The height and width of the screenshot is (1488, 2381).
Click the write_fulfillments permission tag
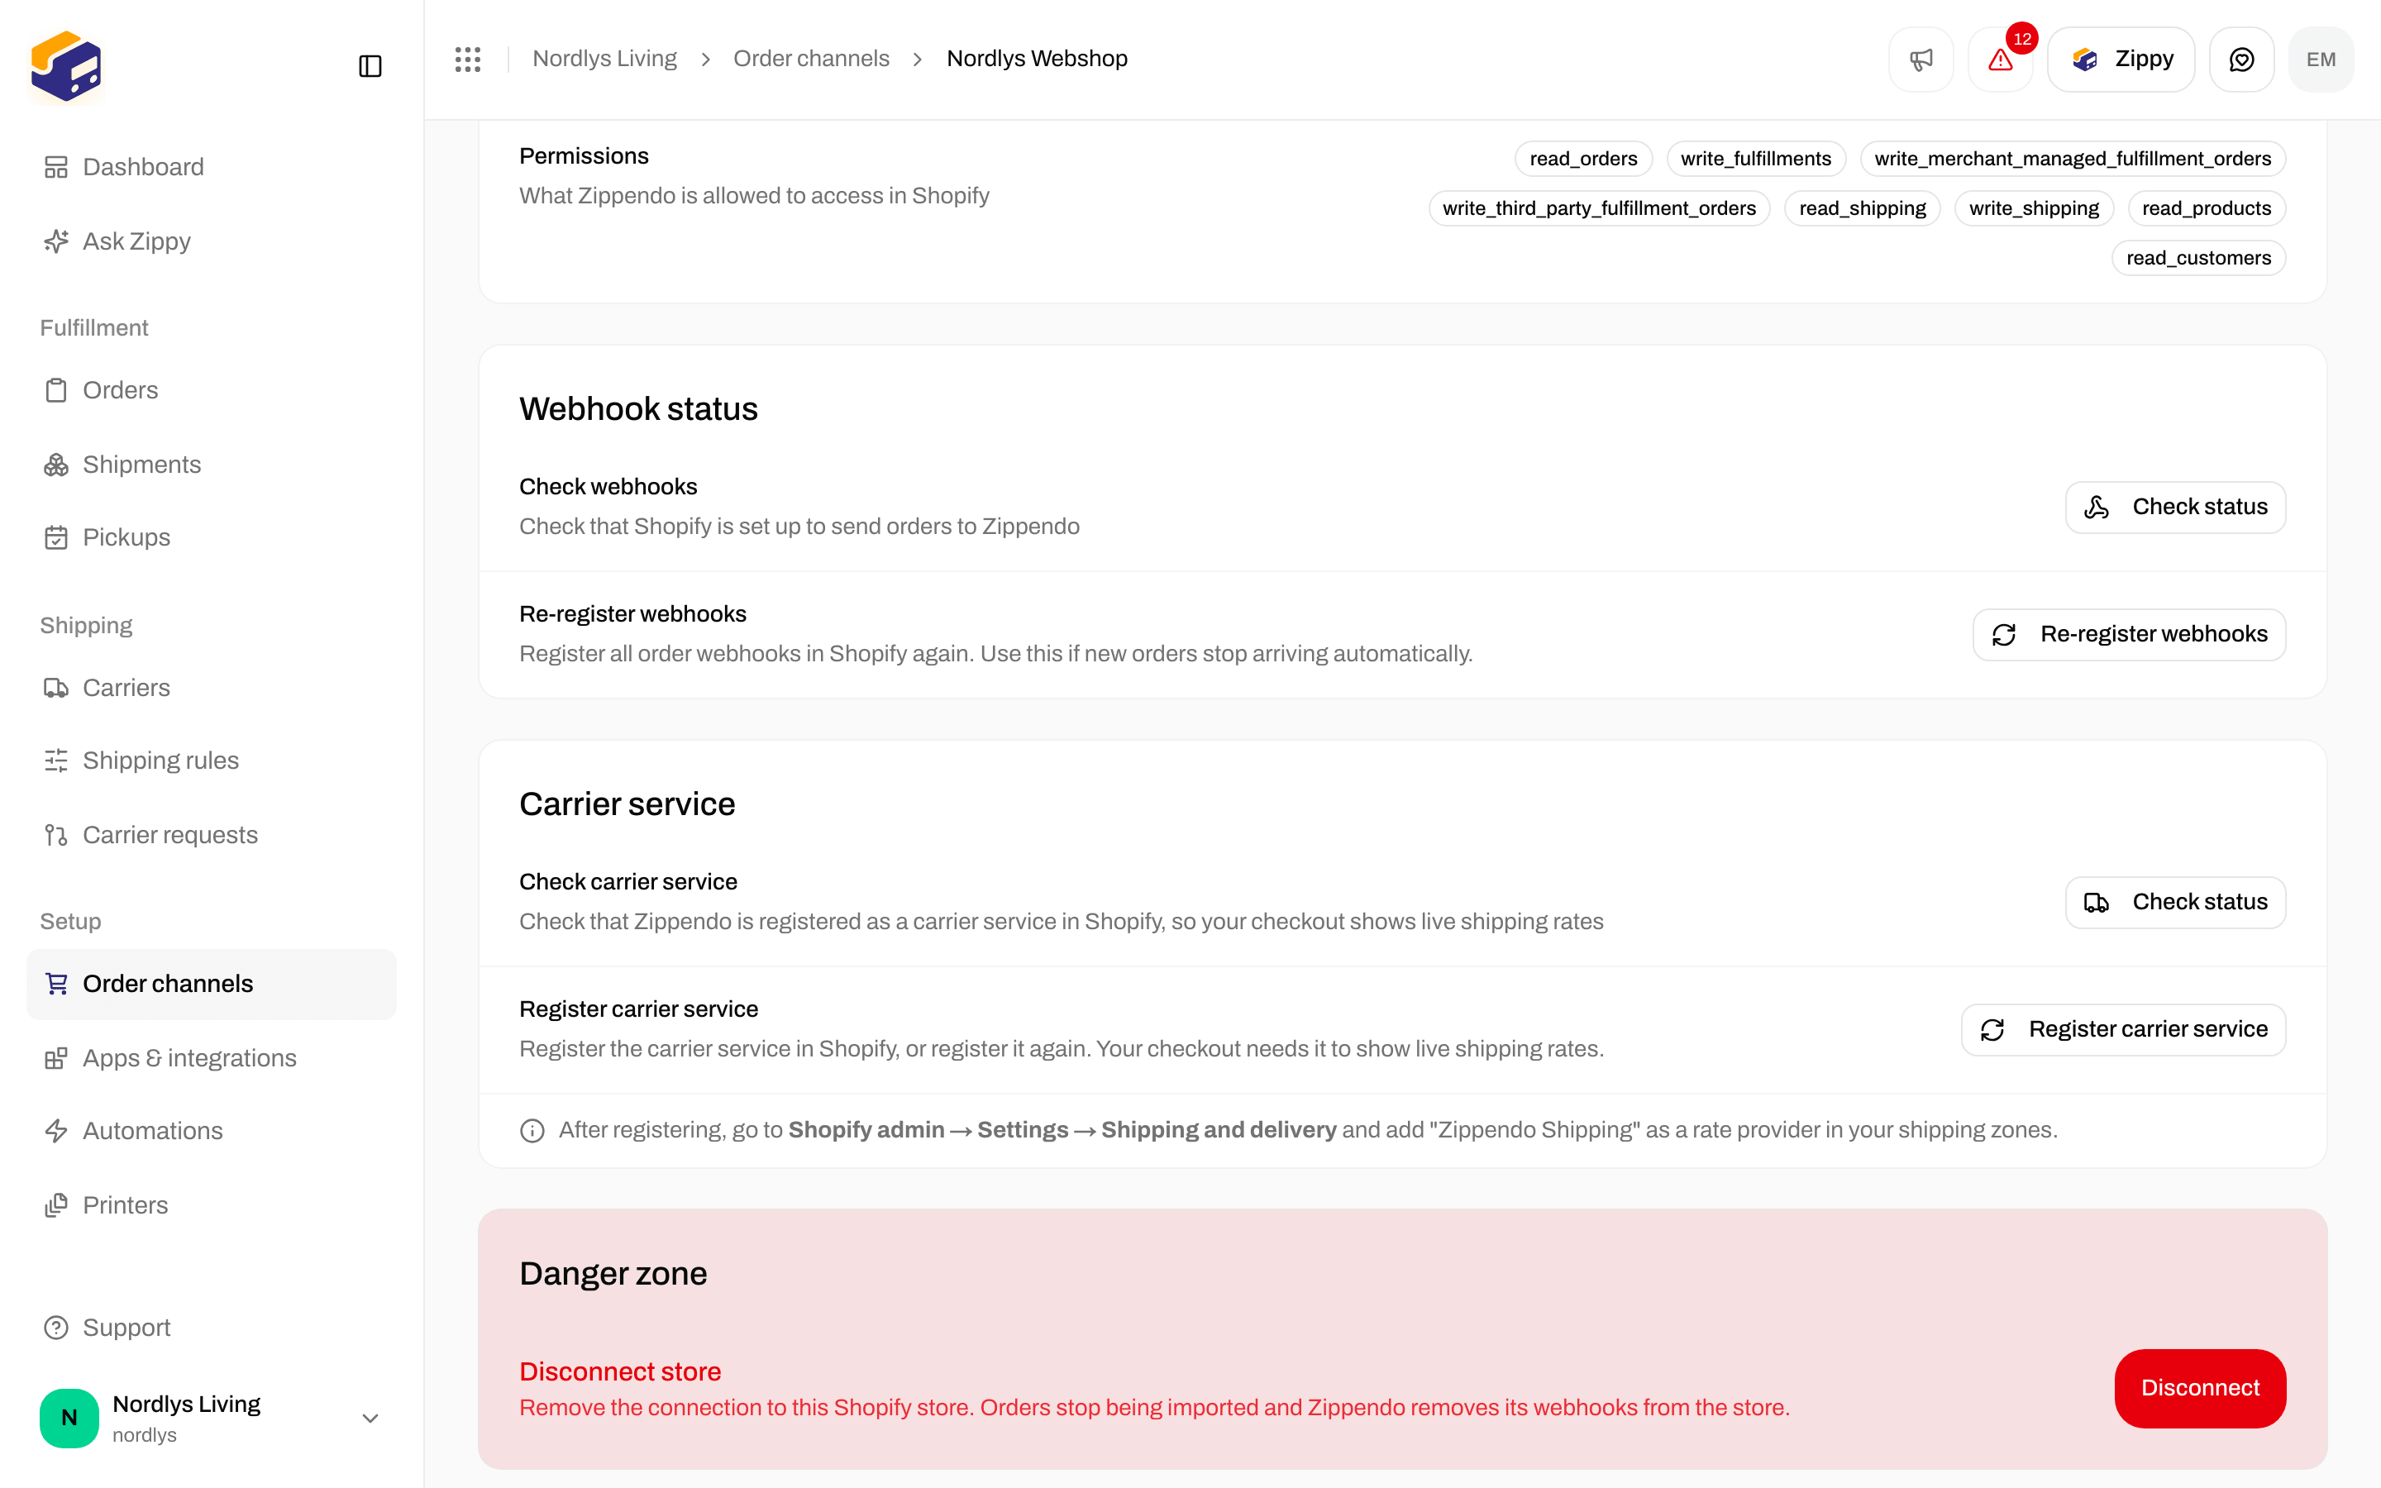point(1756,159)
